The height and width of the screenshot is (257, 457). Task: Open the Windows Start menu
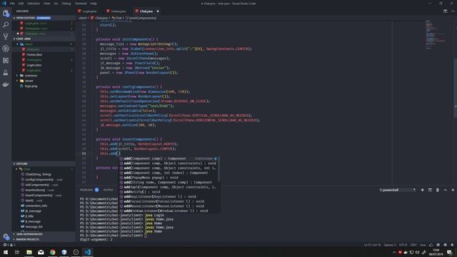coord(6,252)
